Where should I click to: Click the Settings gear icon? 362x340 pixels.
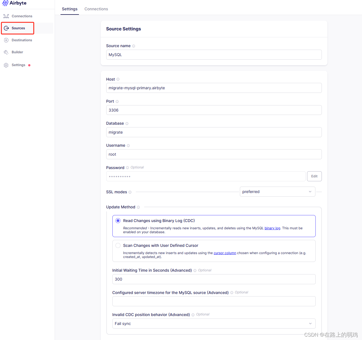[x=6, y=65]
